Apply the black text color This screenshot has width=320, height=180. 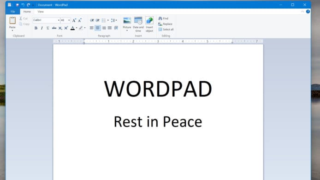(x=72, y=28)
